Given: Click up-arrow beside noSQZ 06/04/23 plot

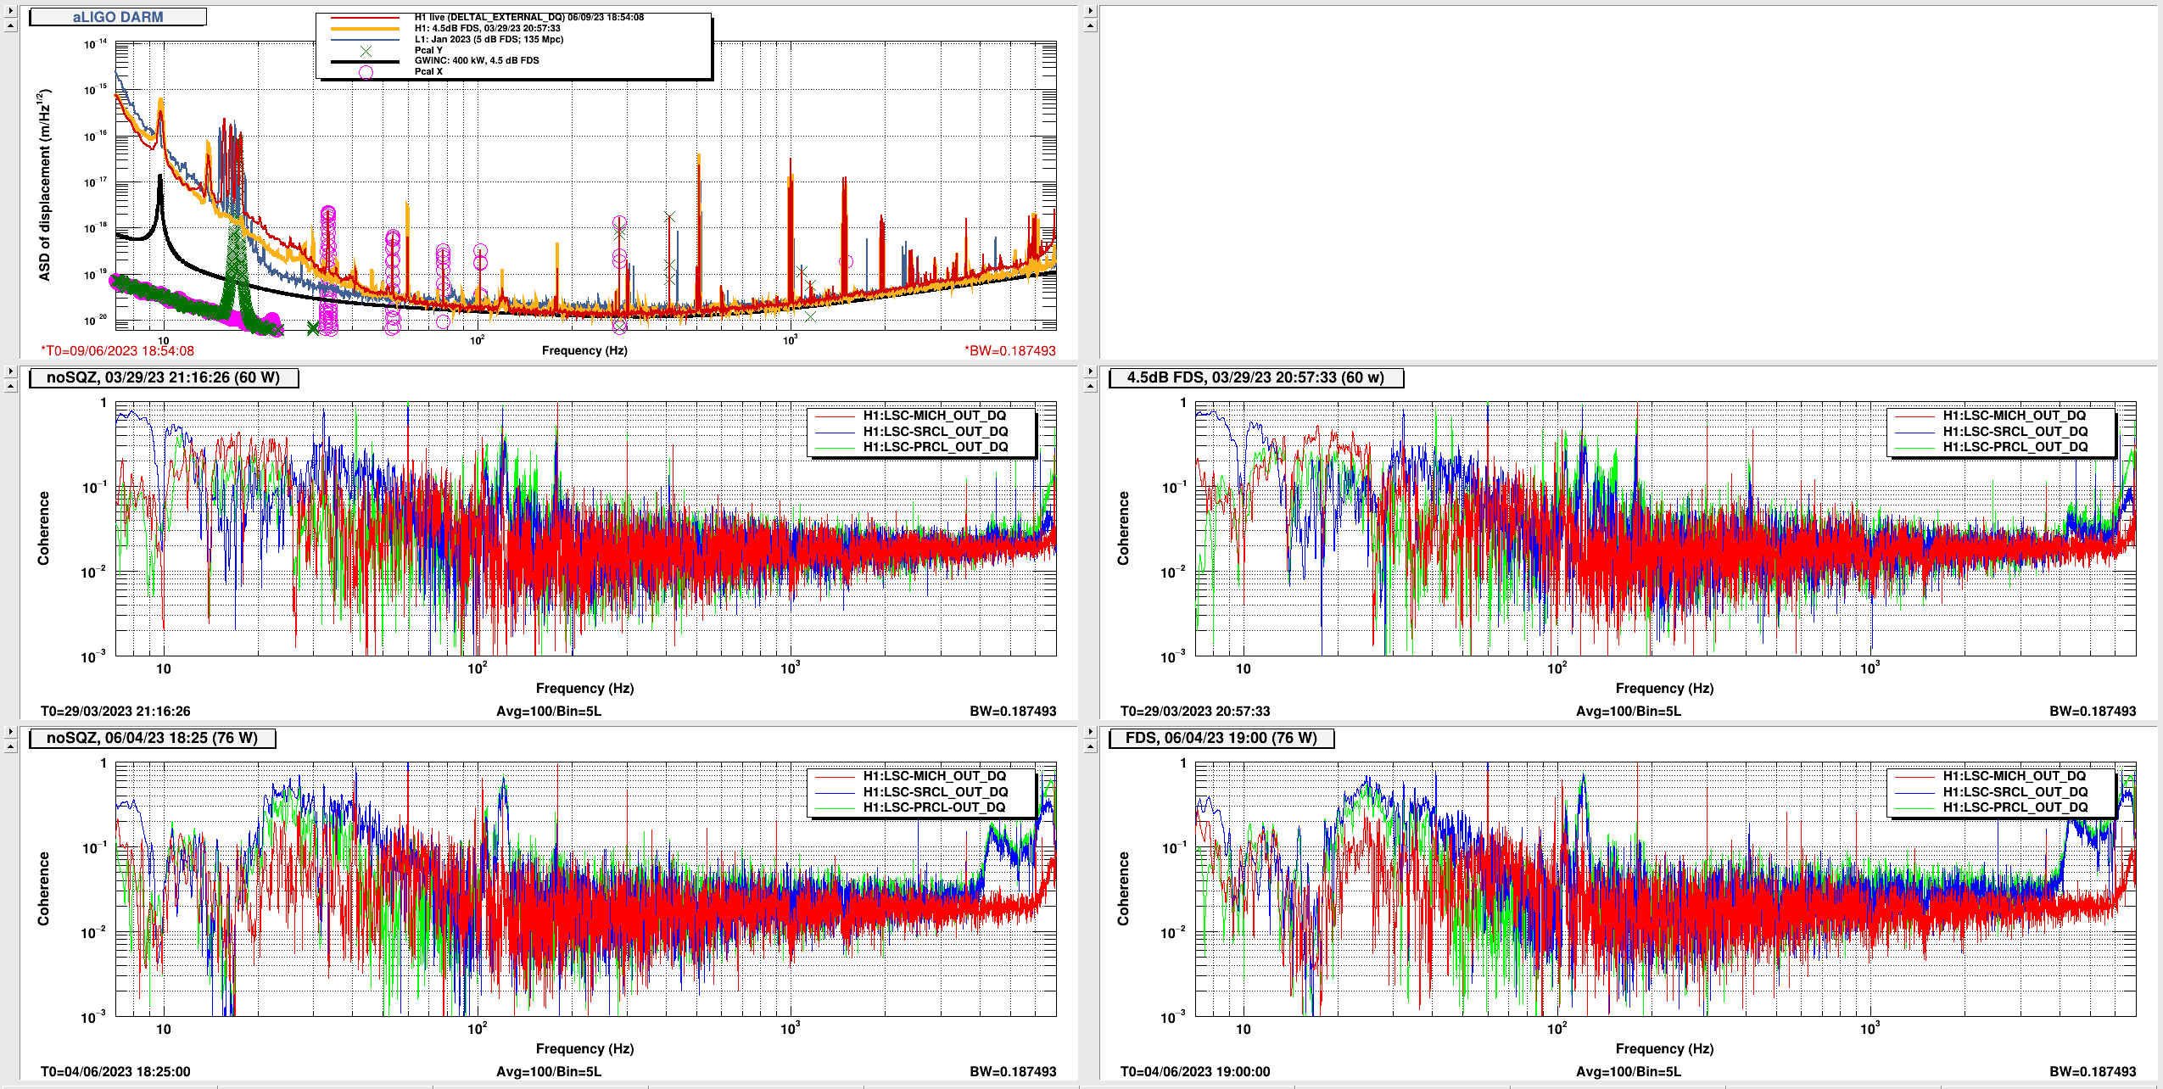Looking at the screenshot, I should pyautogui.click(x=10, y=746).
